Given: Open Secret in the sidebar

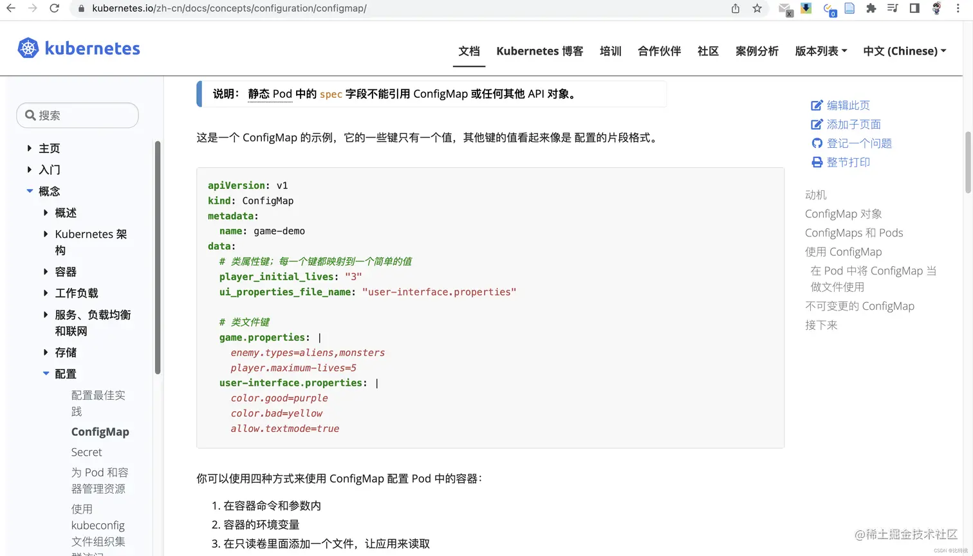Looking at the screenshot, I should click(87, 452).
